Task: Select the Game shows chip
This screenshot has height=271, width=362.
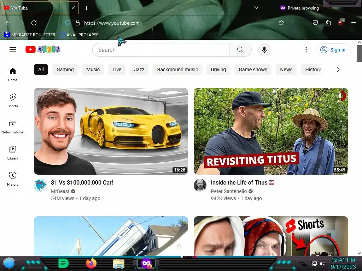Action: coord(253,70)
